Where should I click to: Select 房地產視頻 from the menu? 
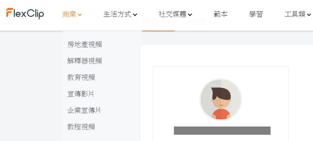pos(85,44)
